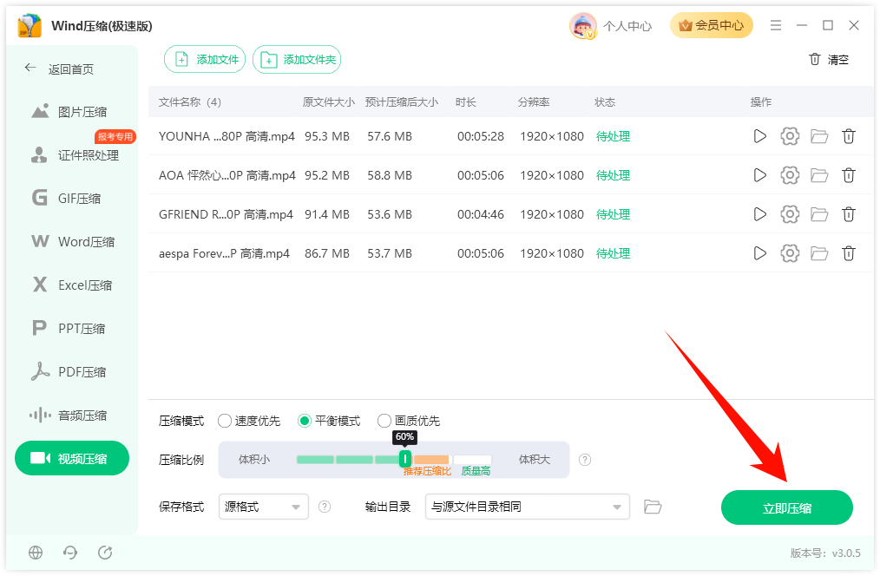Expand the 保存格式 源格式 dropdown
This screenshot has width=880, height=576.
coord(263,507)
